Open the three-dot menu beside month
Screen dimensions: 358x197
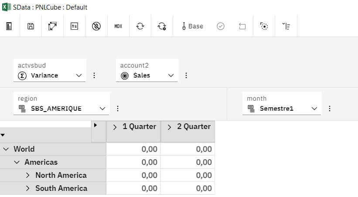[330, 109]
